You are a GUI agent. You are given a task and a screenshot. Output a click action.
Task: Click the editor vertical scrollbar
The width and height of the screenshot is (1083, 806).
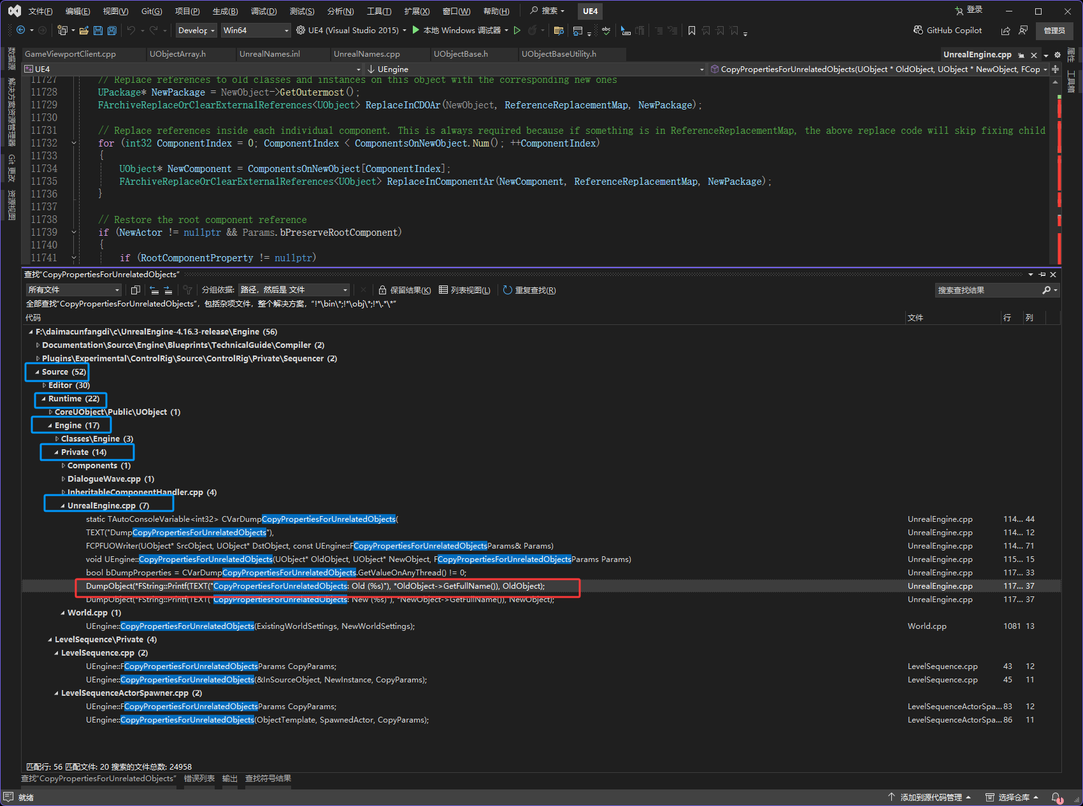pos(1055,172)
